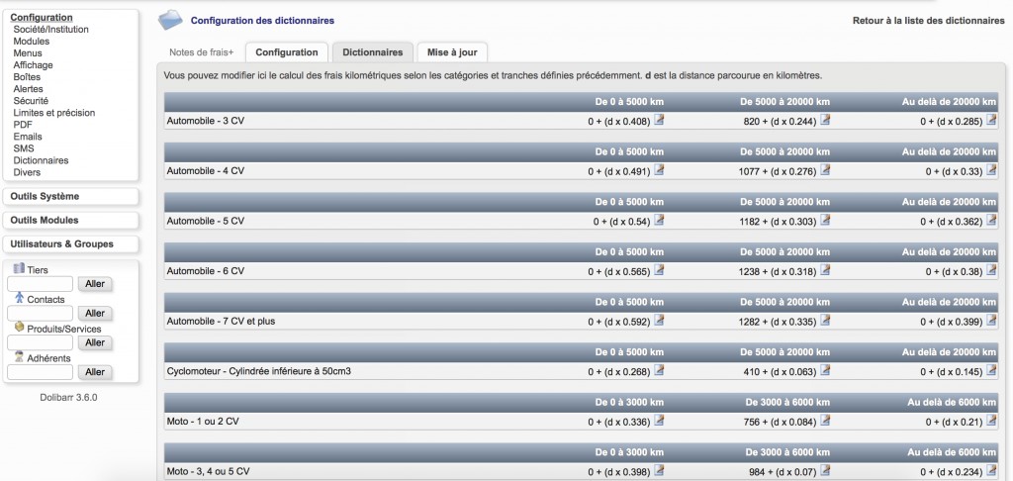Edit Automobile - 7 CV et plus 5000 à 20000 km formula
Viewport: 1013px width, 481px height.
825,320
